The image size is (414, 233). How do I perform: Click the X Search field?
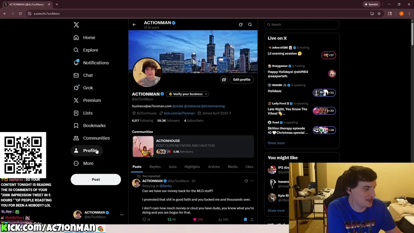[x=302, y=25]
